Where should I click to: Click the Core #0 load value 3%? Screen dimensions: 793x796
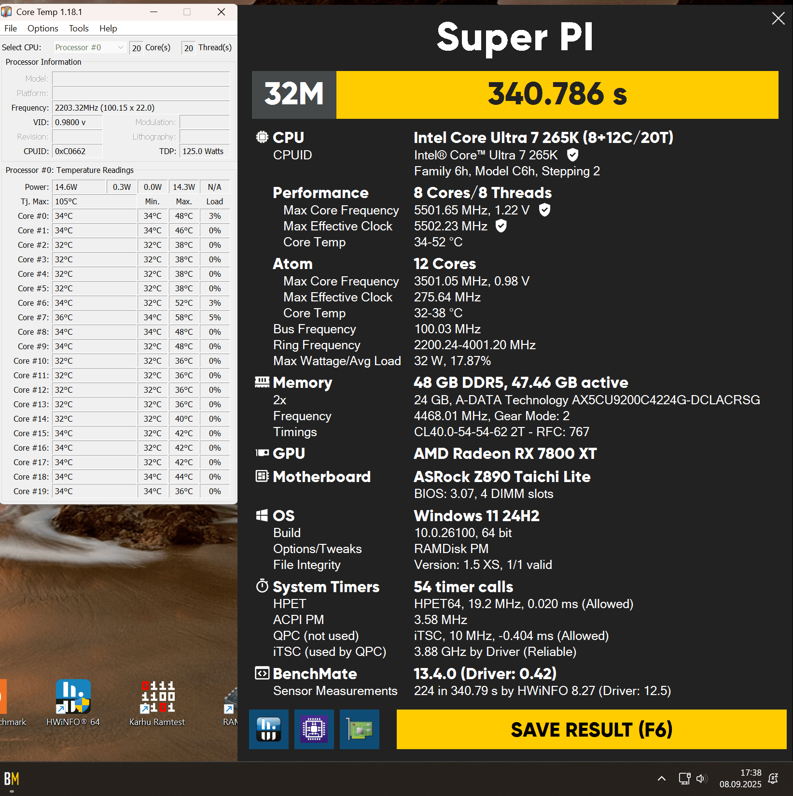(x=215, y=216)
